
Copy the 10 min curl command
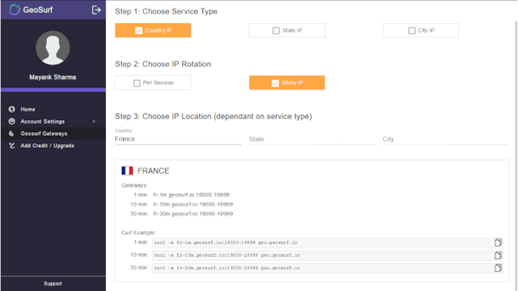[x=498, y=255]
